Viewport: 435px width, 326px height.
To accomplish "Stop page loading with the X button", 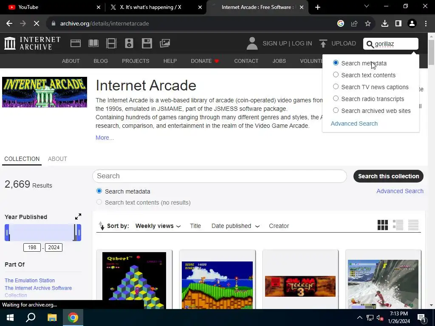I will (x=37, y=24).
